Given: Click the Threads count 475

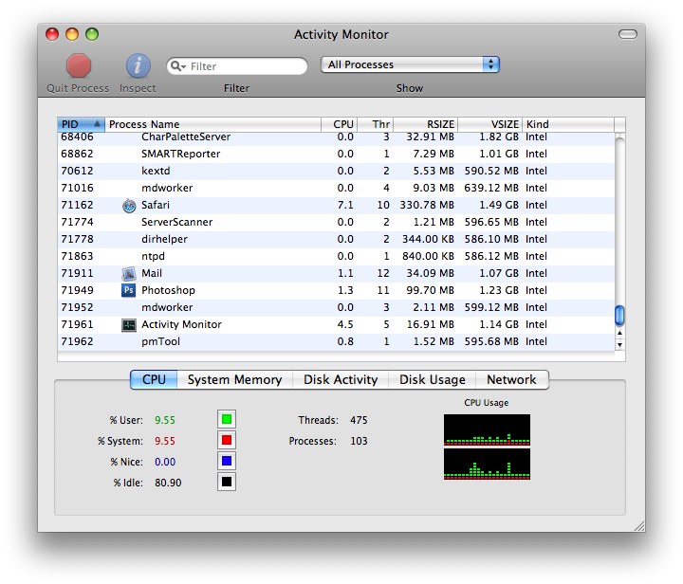Looking at the screenshot, I should [359, 420].
